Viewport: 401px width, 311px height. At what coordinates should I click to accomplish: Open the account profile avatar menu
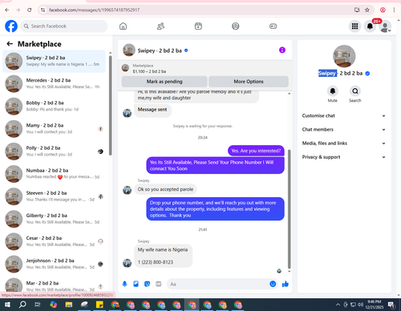point(385,26)
